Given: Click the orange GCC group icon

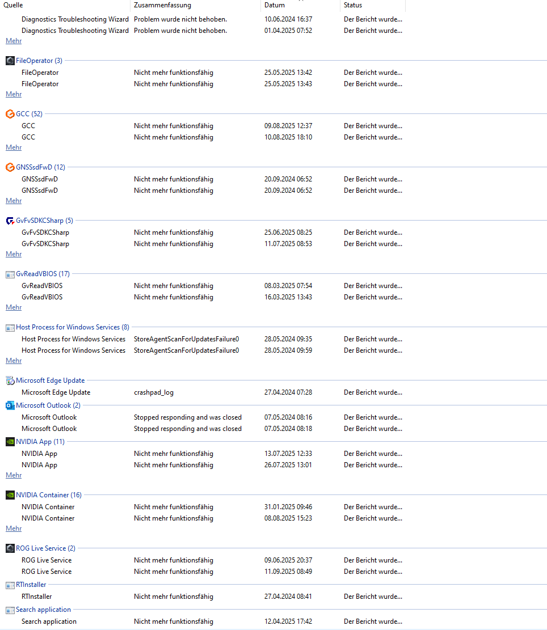Looking at the screenshot, I should click(x=10, y=114).
